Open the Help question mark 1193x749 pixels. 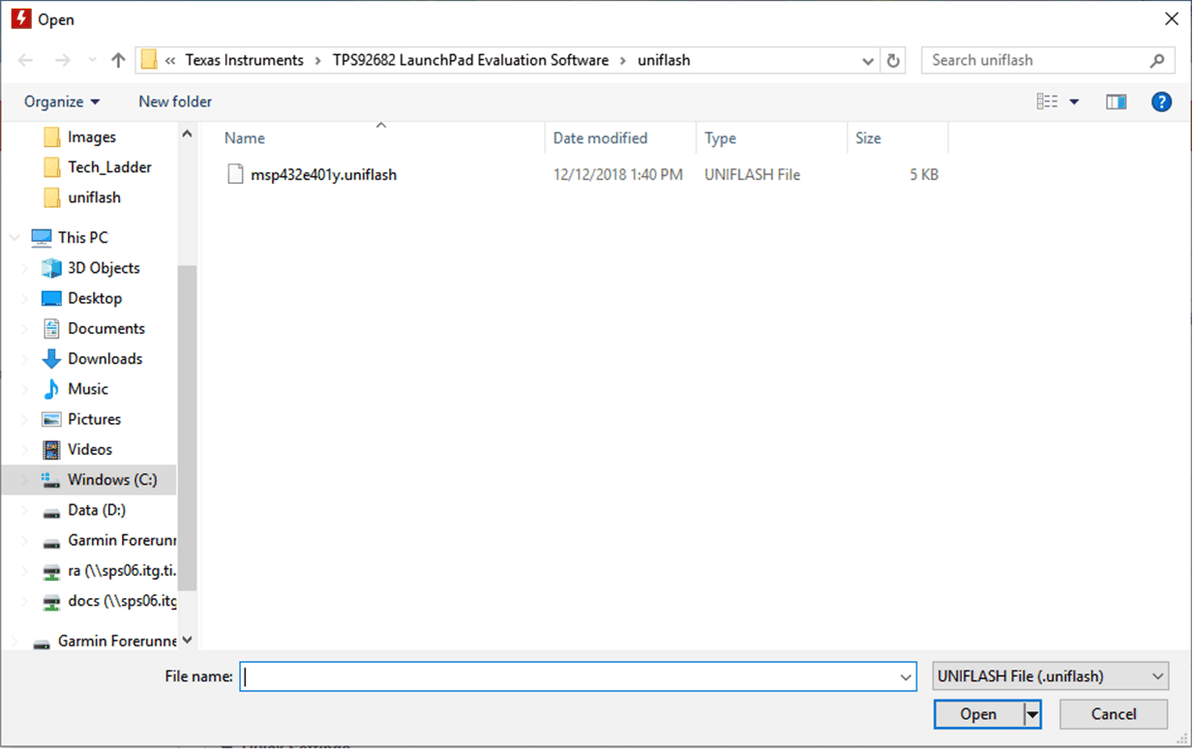pyautogui.click(x=1161, y=102)
